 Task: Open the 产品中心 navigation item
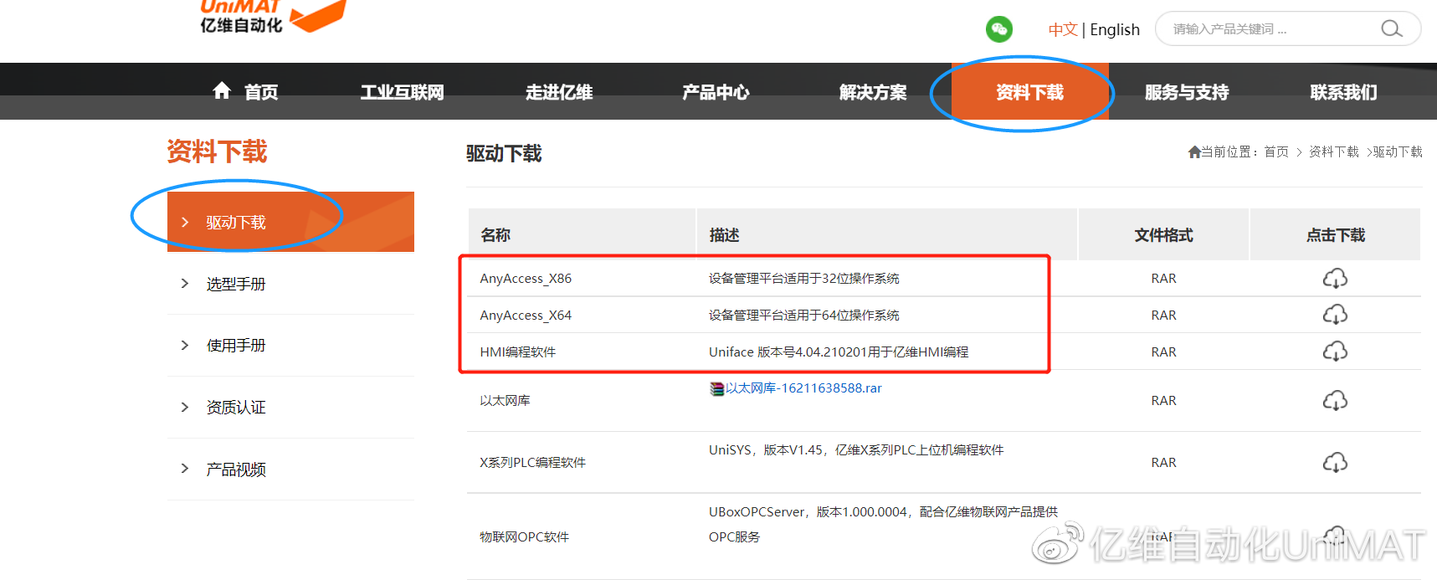[x=716, y=92]
